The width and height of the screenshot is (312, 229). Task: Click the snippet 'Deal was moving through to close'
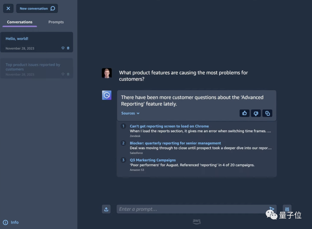(200, 148)
